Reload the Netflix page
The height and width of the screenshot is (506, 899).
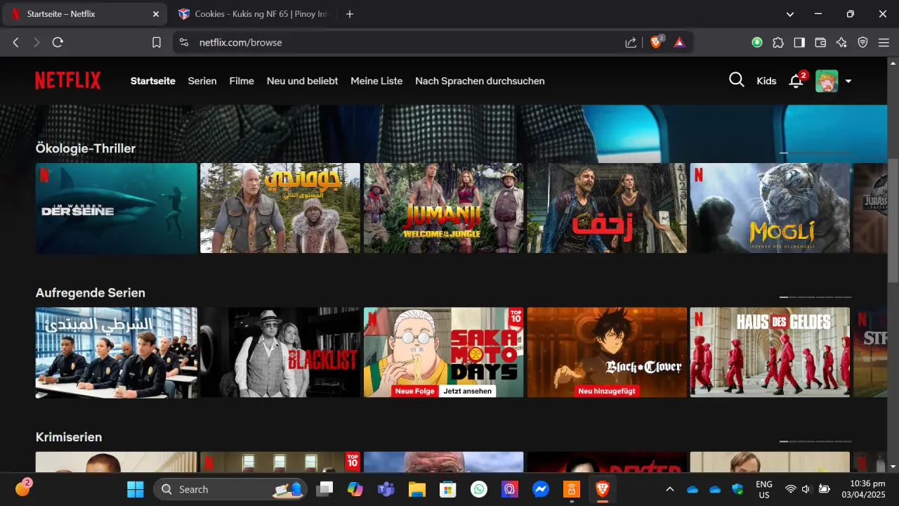pyautogui.click(x=58, y=42)
